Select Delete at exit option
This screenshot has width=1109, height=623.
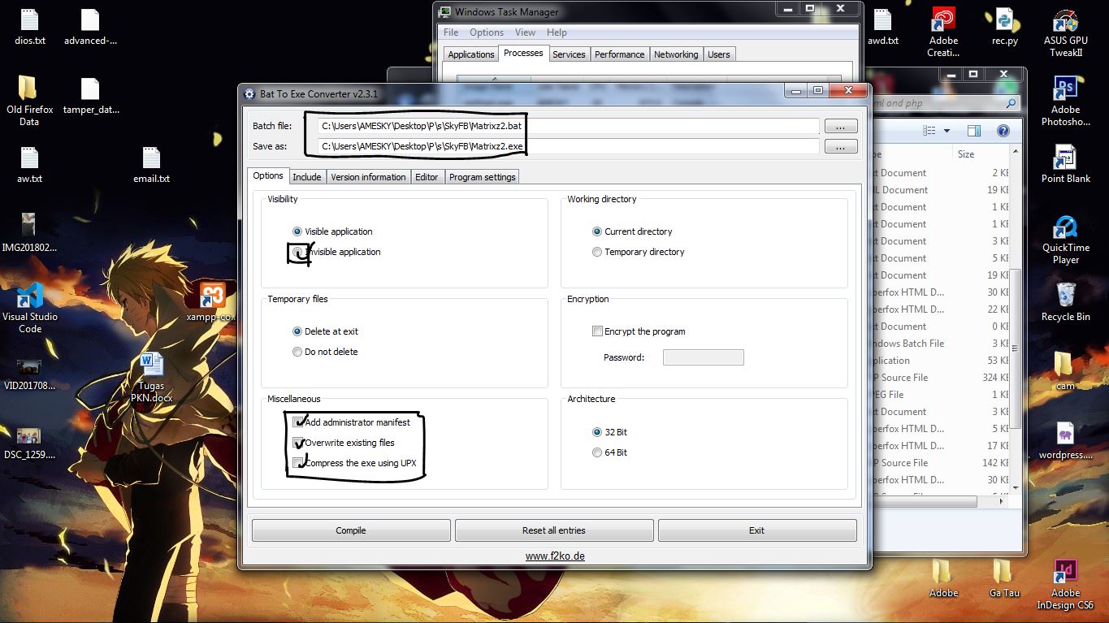tap(297, 331)
